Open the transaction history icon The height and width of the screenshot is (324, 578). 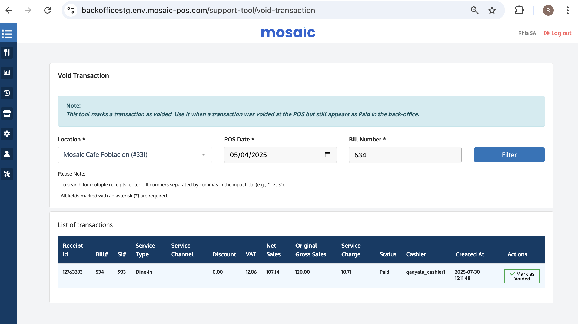(x=7, y=93)
